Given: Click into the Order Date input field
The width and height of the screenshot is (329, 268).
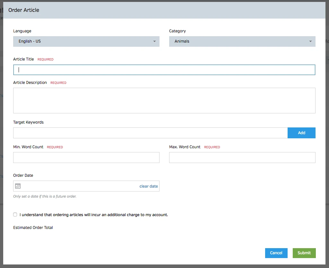Looking at the screenshot, I should pos(80,186).
